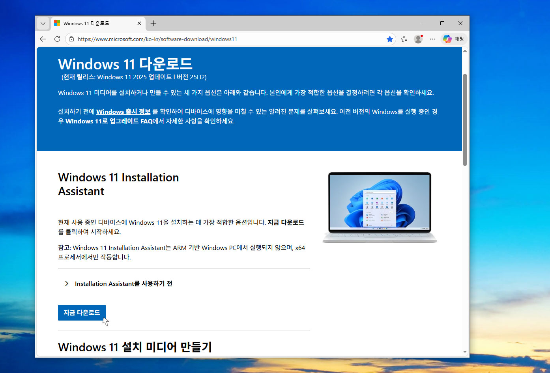The width and height of the screenshot is (550, 373).
Task: Click scrollbar up arrow
Action: 465,50
